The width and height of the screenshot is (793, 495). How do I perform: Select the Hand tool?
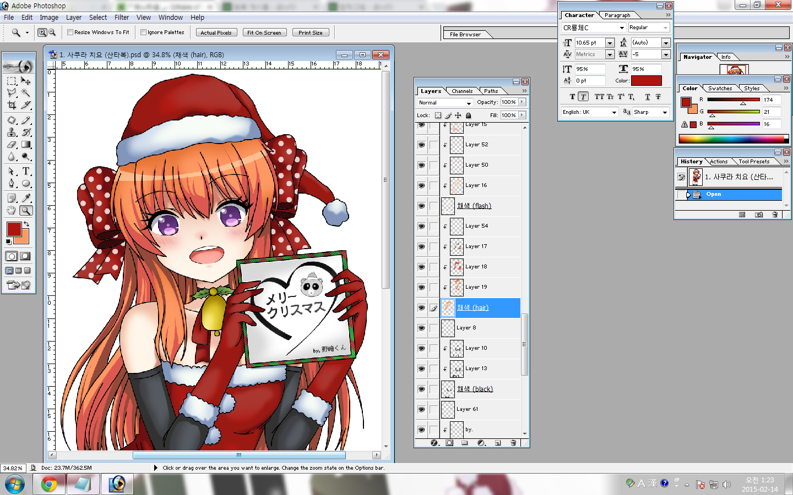tap(12, 211)
